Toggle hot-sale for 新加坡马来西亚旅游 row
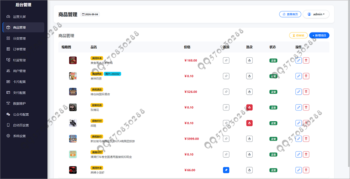This screenshot has height=179, width=350. pos(249,139)
